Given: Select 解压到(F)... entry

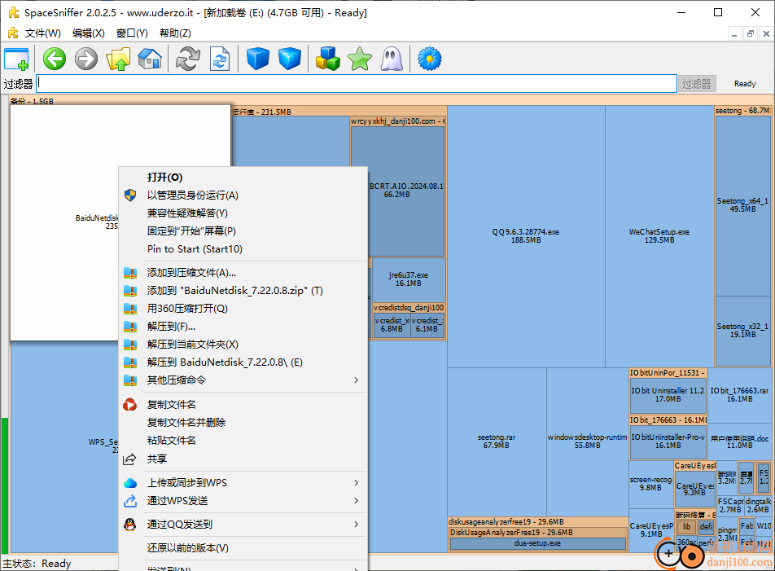Looking at the screenshot, I should click(243, 327).
